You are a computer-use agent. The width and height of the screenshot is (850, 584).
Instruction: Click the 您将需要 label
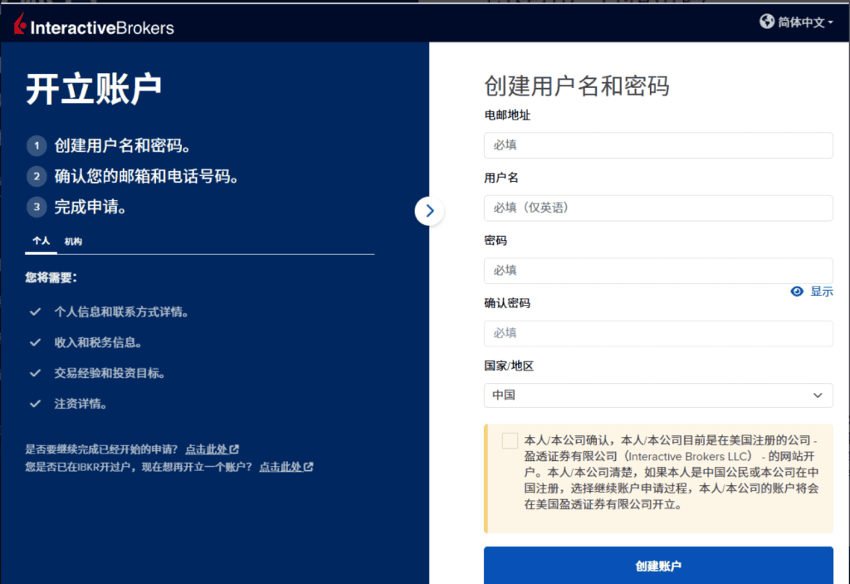click(x=51, y=278)
